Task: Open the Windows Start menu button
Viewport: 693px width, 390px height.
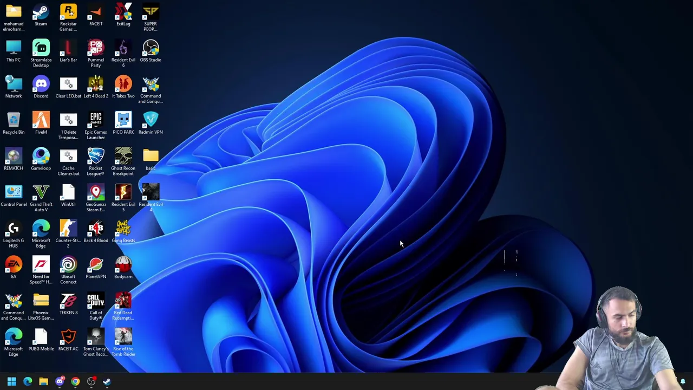Action: tap(11, 382)
